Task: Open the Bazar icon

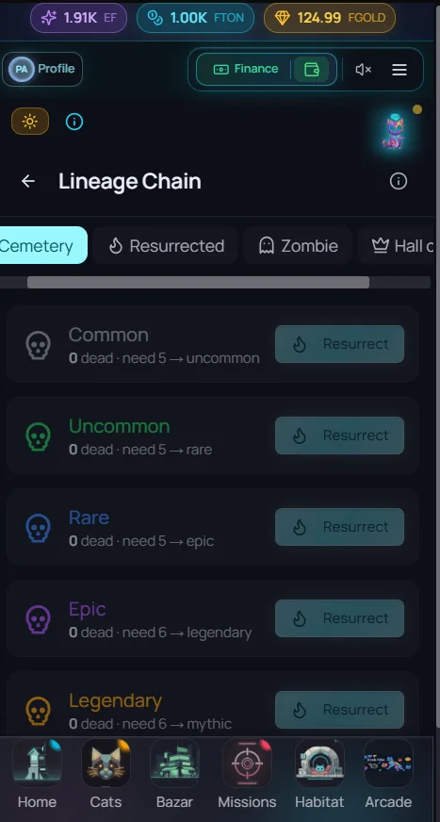Action: (175, 774)
